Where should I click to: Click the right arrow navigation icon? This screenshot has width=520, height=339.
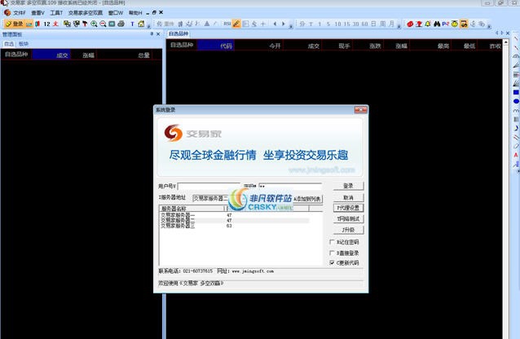283,24
